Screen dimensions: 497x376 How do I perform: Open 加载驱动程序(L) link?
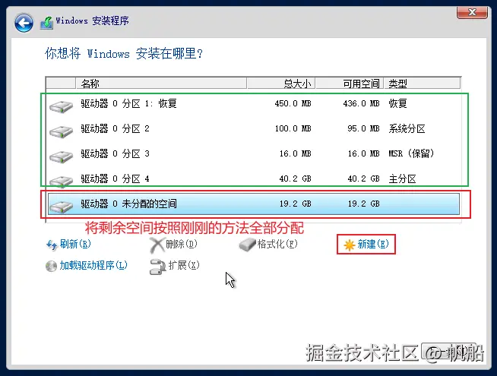93,265
